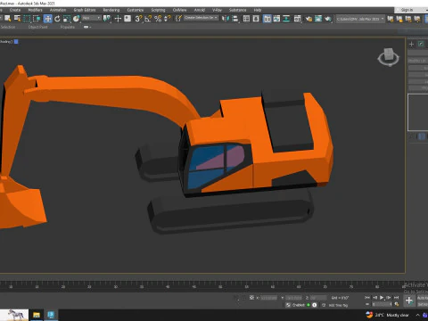This screenshot has height=321, width=428.
Task: Open the Create panel plus tab
Action: (x=411, y=44)
